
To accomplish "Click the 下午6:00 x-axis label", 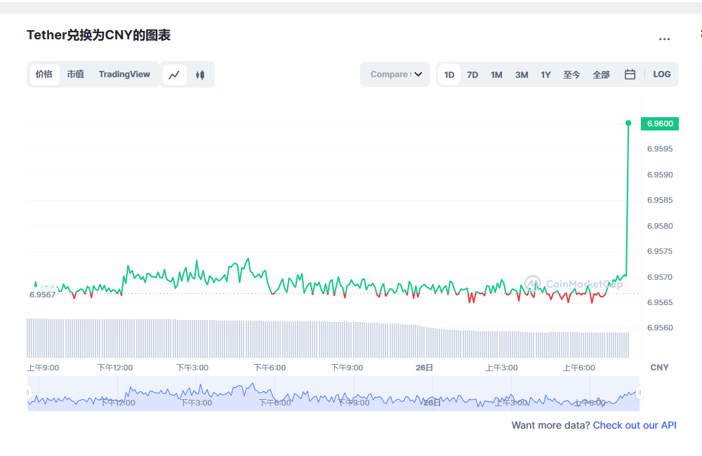I will (x=270, y=368).
